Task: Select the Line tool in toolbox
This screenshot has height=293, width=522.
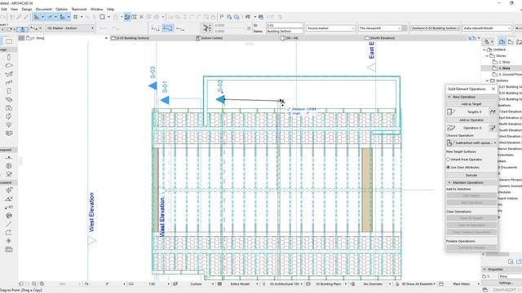Action: (x=9, y=225)
